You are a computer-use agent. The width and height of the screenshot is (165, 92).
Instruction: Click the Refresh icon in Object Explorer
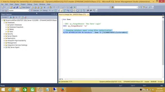22,17
